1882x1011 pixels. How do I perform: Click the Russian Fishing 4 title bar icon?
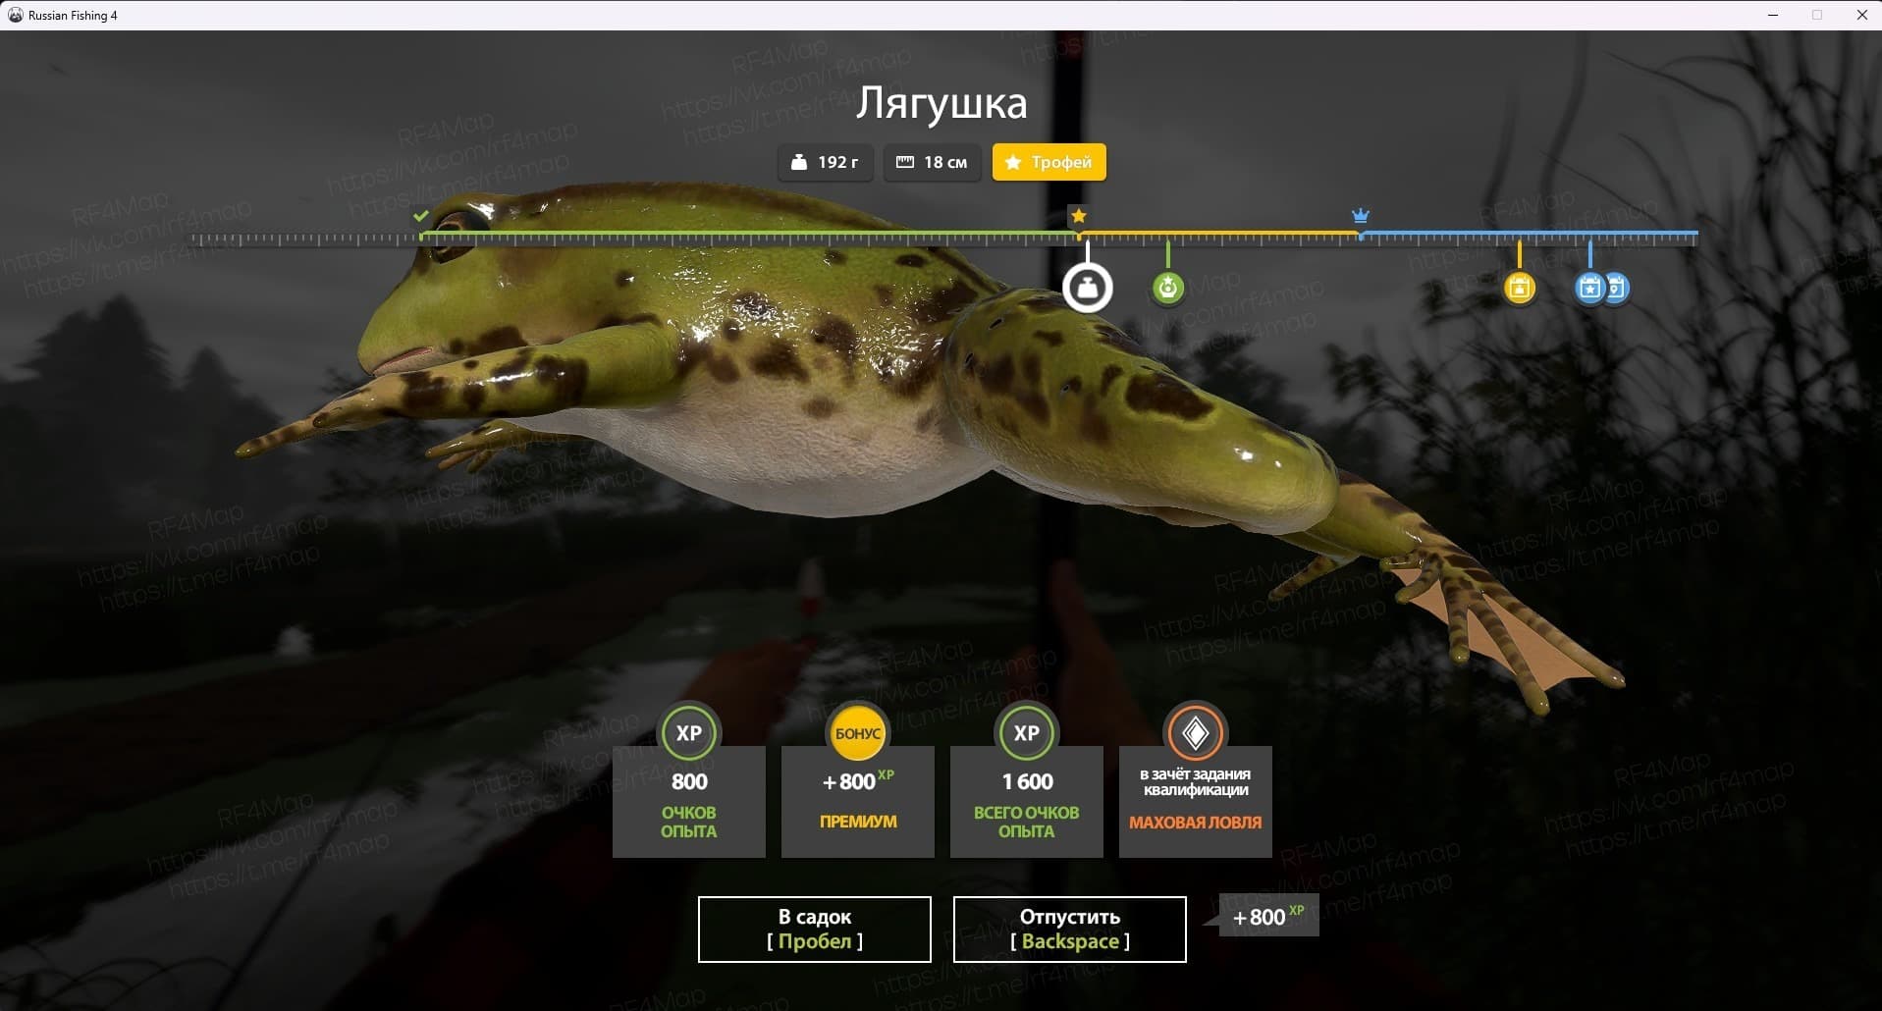pos(15,15)
